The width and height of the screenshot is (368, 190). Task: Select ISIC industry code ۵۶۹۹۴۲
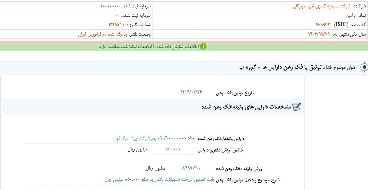pos(323,25)
